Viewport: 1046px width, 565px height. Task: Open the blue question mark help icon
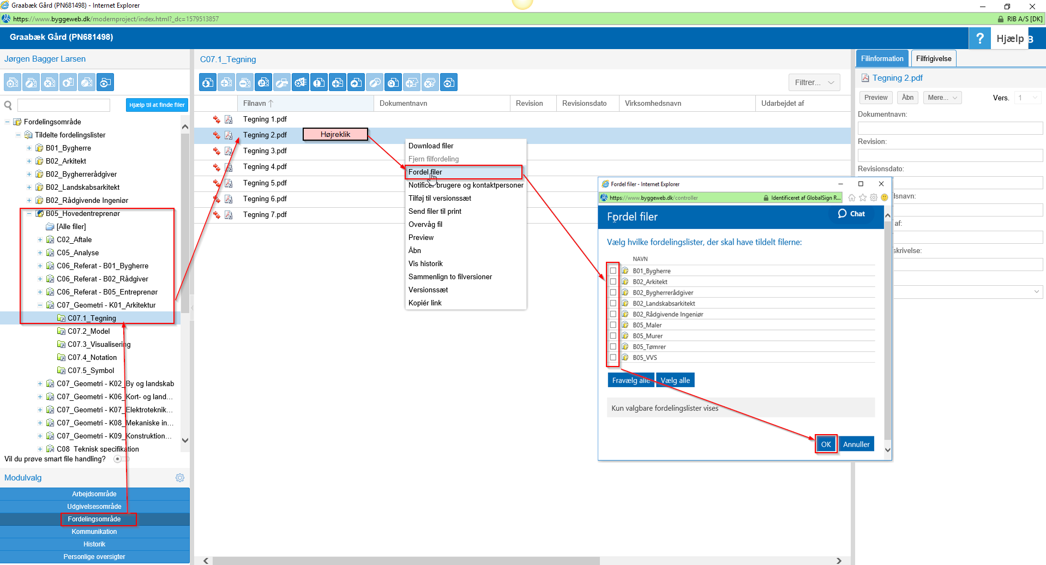pyautogui.click(x=979, y=38)
